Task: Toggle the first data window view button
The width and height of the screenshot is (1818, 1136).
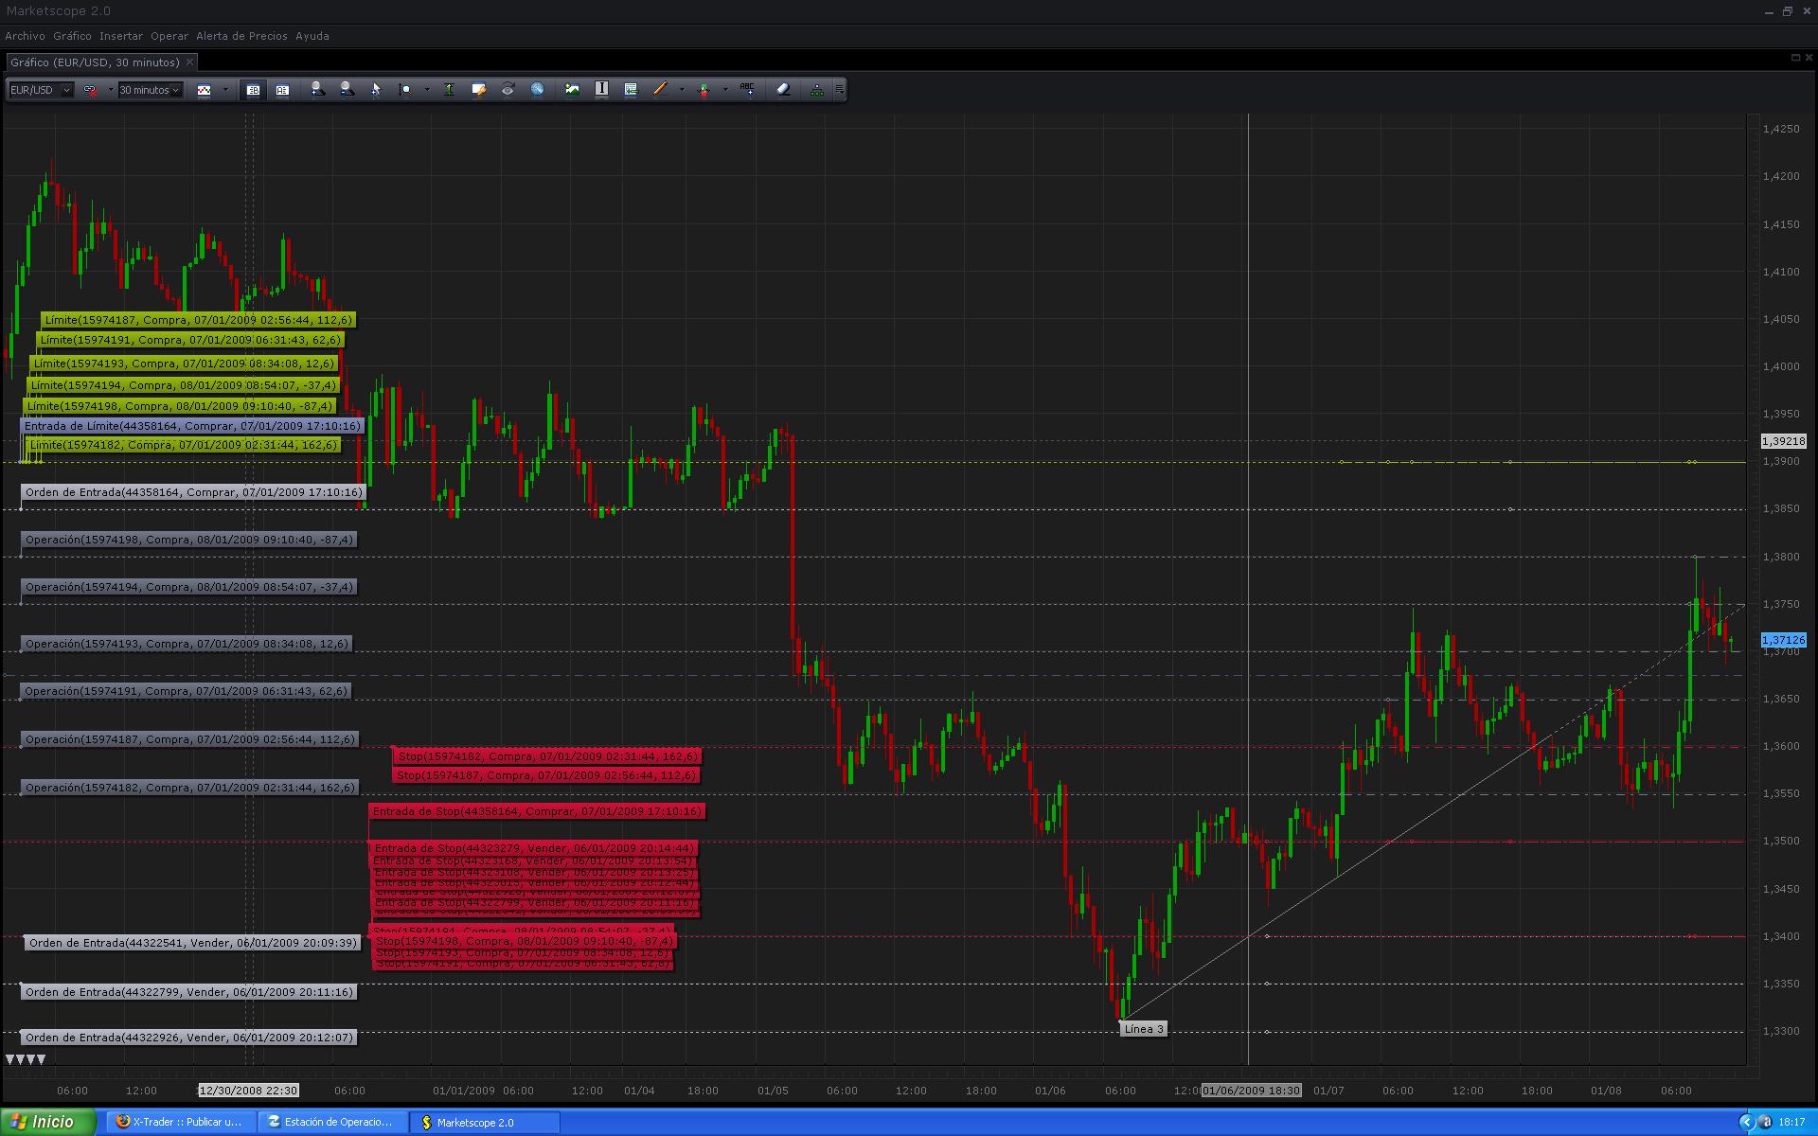Action: point(253,90)
